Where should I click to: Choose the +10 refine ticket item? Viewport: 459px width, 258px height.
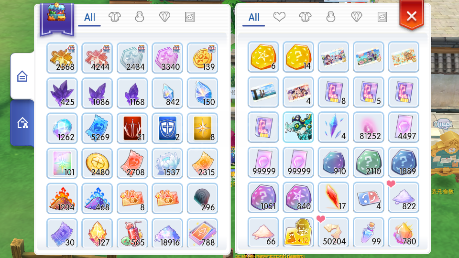click(132, 198)
